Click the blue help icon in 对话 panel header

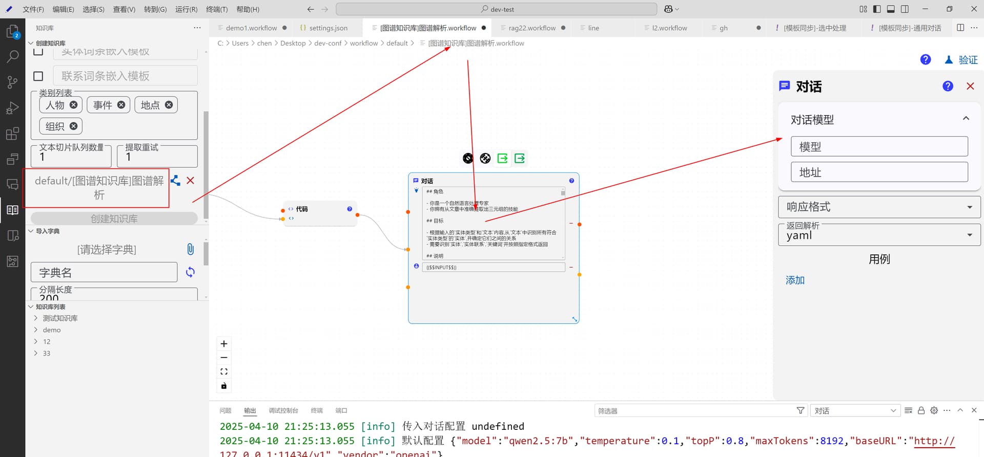948,86
